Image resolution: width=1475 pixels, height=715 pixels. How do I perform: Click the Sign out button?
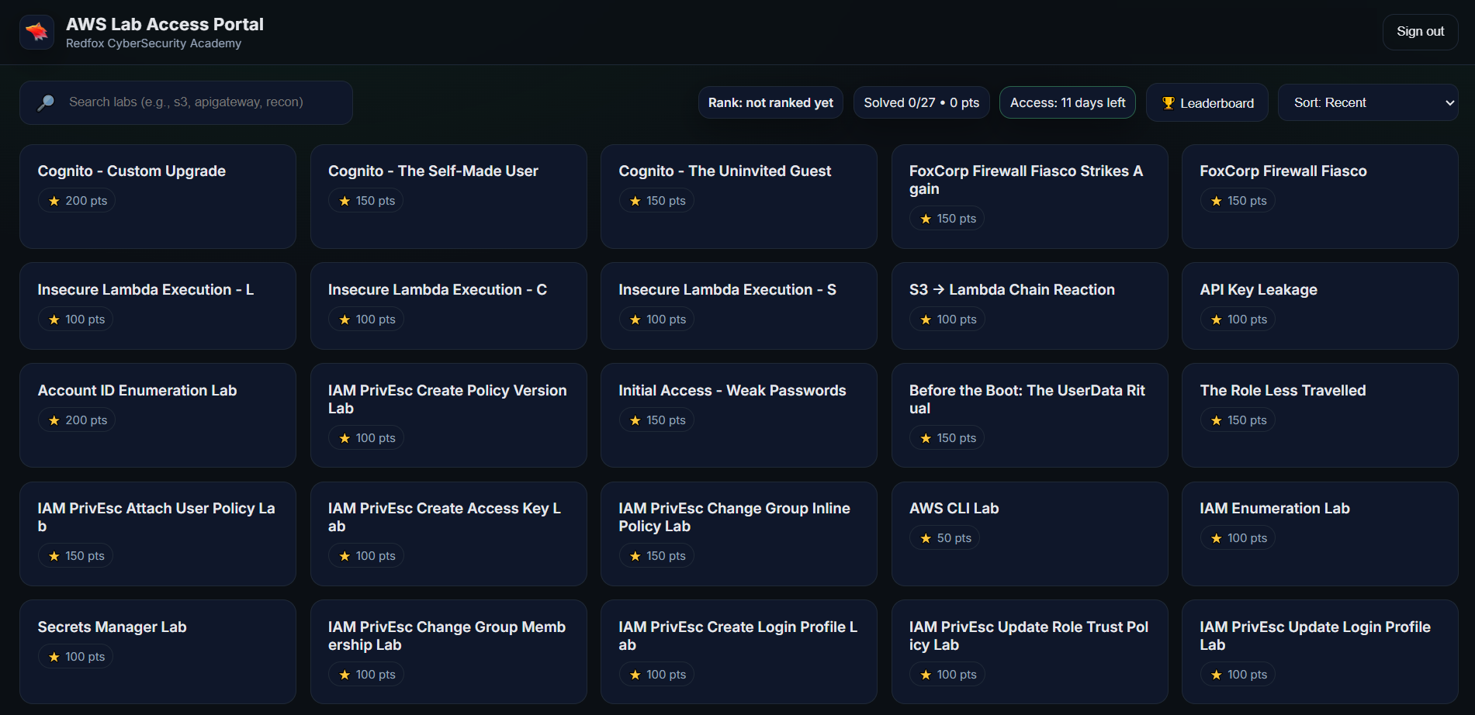click(x=1420, y=31)
